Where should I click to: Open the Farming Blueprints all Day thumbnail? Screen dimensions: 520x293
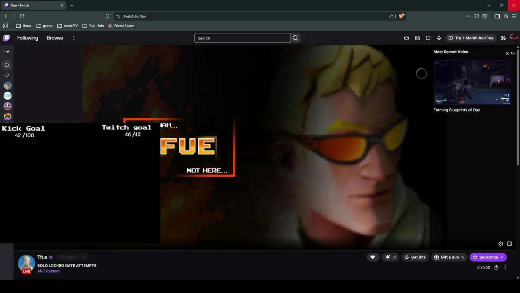pos(472,83)
